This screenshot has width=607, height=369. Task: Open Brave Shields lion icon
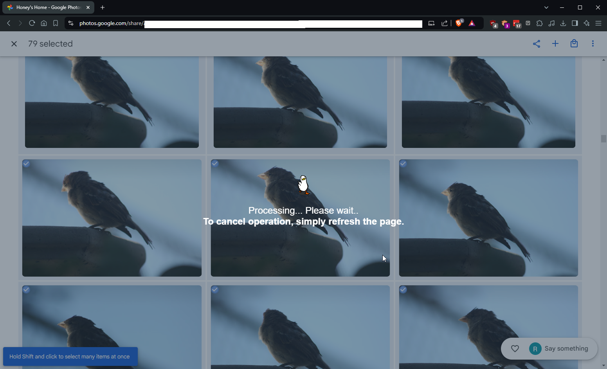(x=459, y=23)
